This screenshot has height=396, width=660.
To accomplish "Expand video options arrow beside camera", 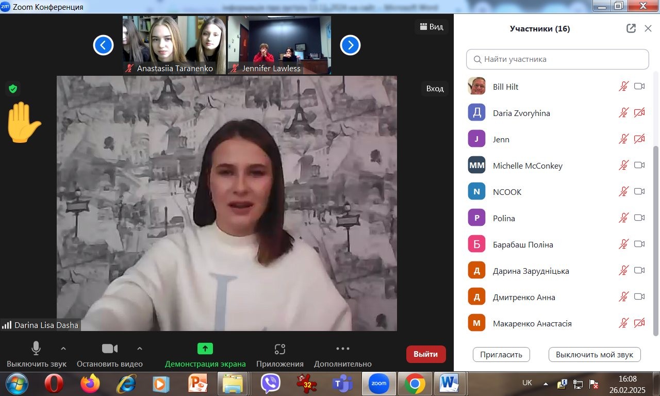I will pos(139,348).
